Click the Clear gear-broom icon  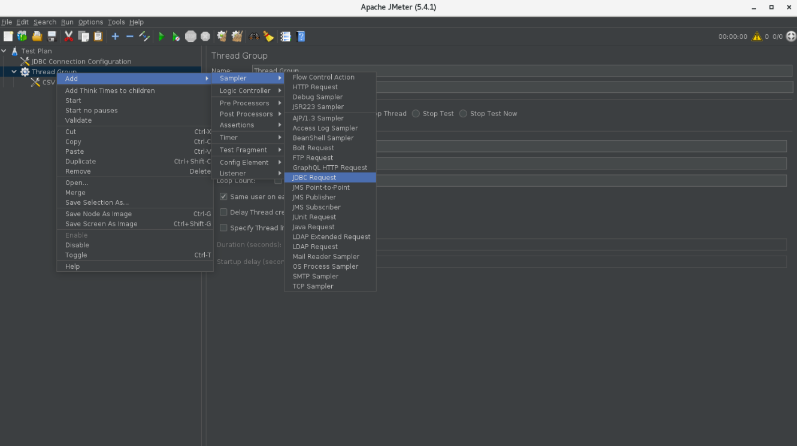[x=222, y=37]
